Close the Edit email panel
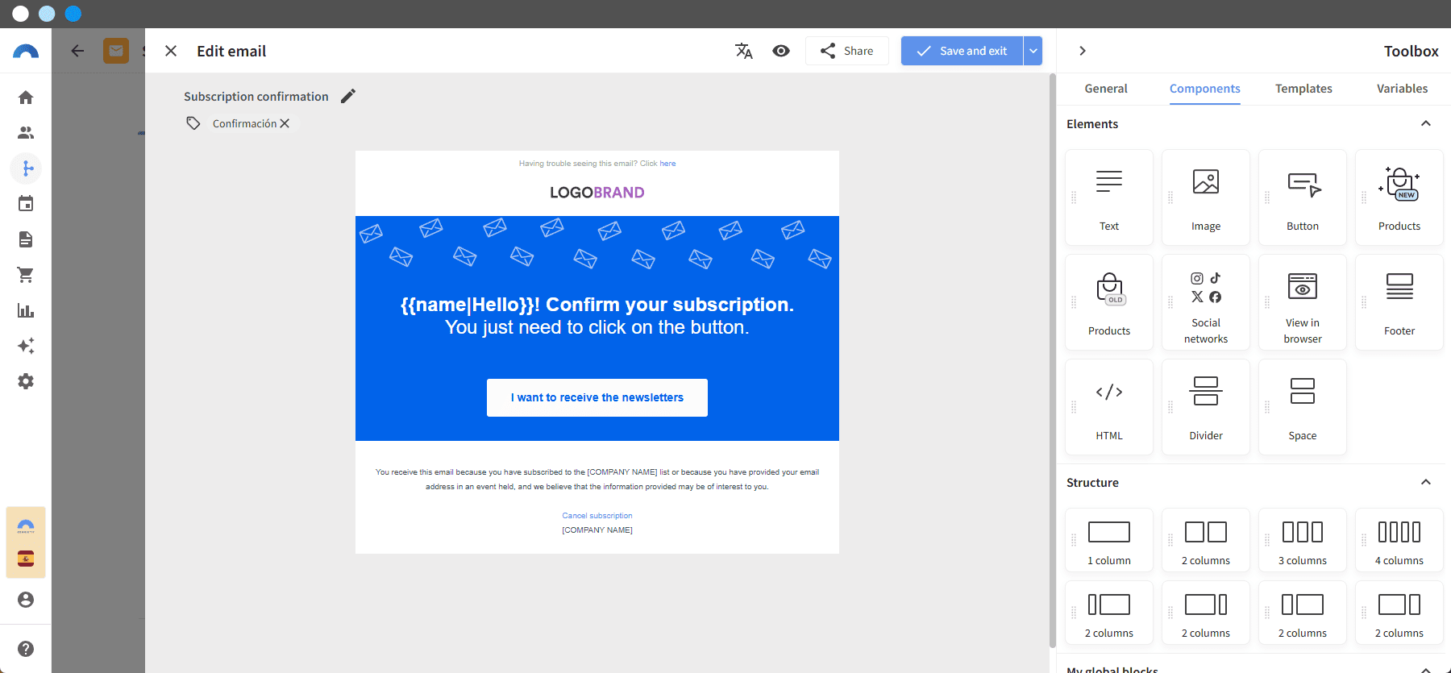The image size is (1451, 673). (171, 51)
